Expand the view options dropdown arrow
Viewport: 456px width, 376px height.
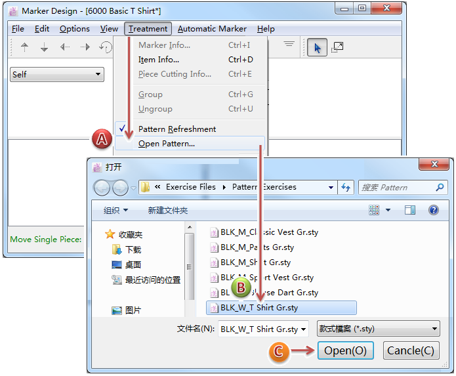pyautogui.click(x=388, y=210)
